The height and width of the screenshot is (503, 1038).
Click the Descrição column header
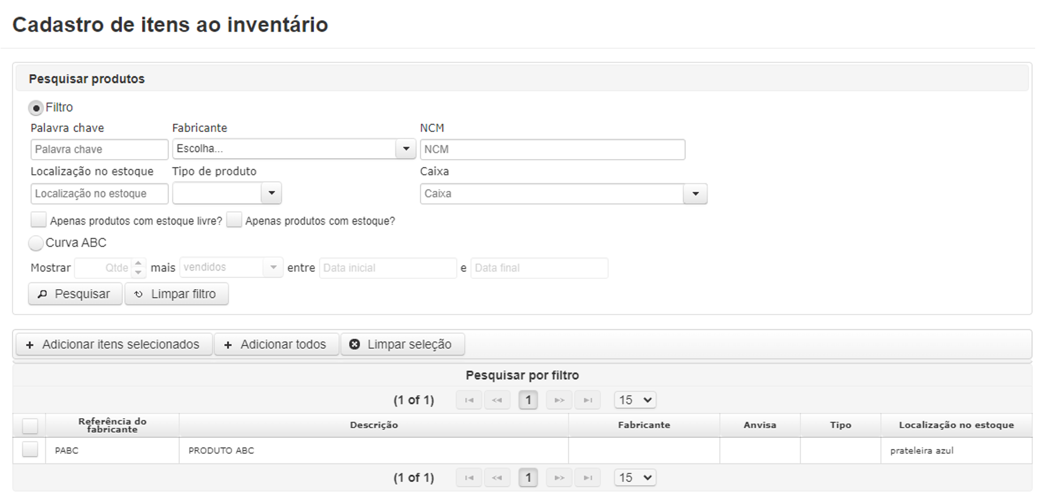pyautogui.click(x=374, y=425)
